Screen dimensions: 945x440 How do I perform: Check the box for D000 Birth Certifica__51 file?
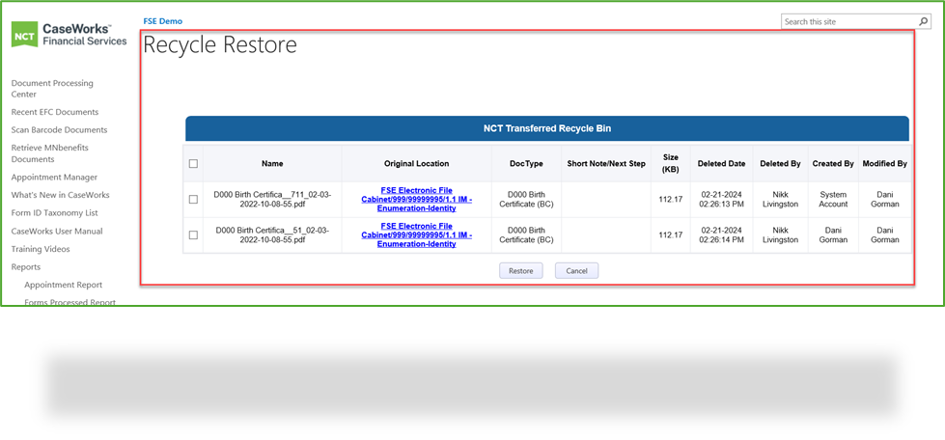(193, 235)
